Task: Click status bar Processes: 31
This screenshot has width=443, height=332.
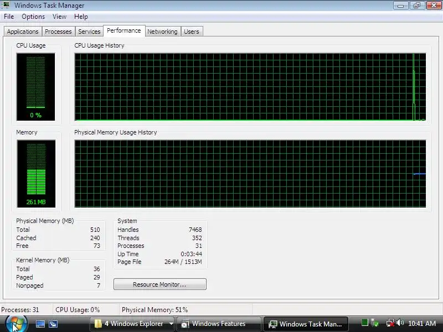Action: (x=20, y=310)
